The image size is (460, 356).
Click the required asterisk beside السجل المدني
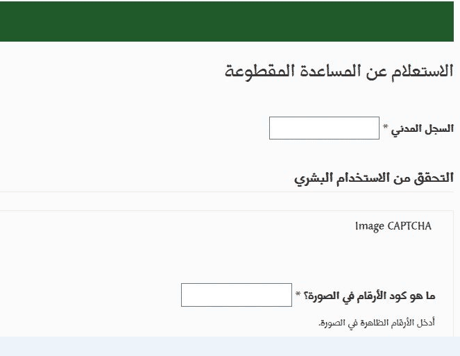(386, 127)
